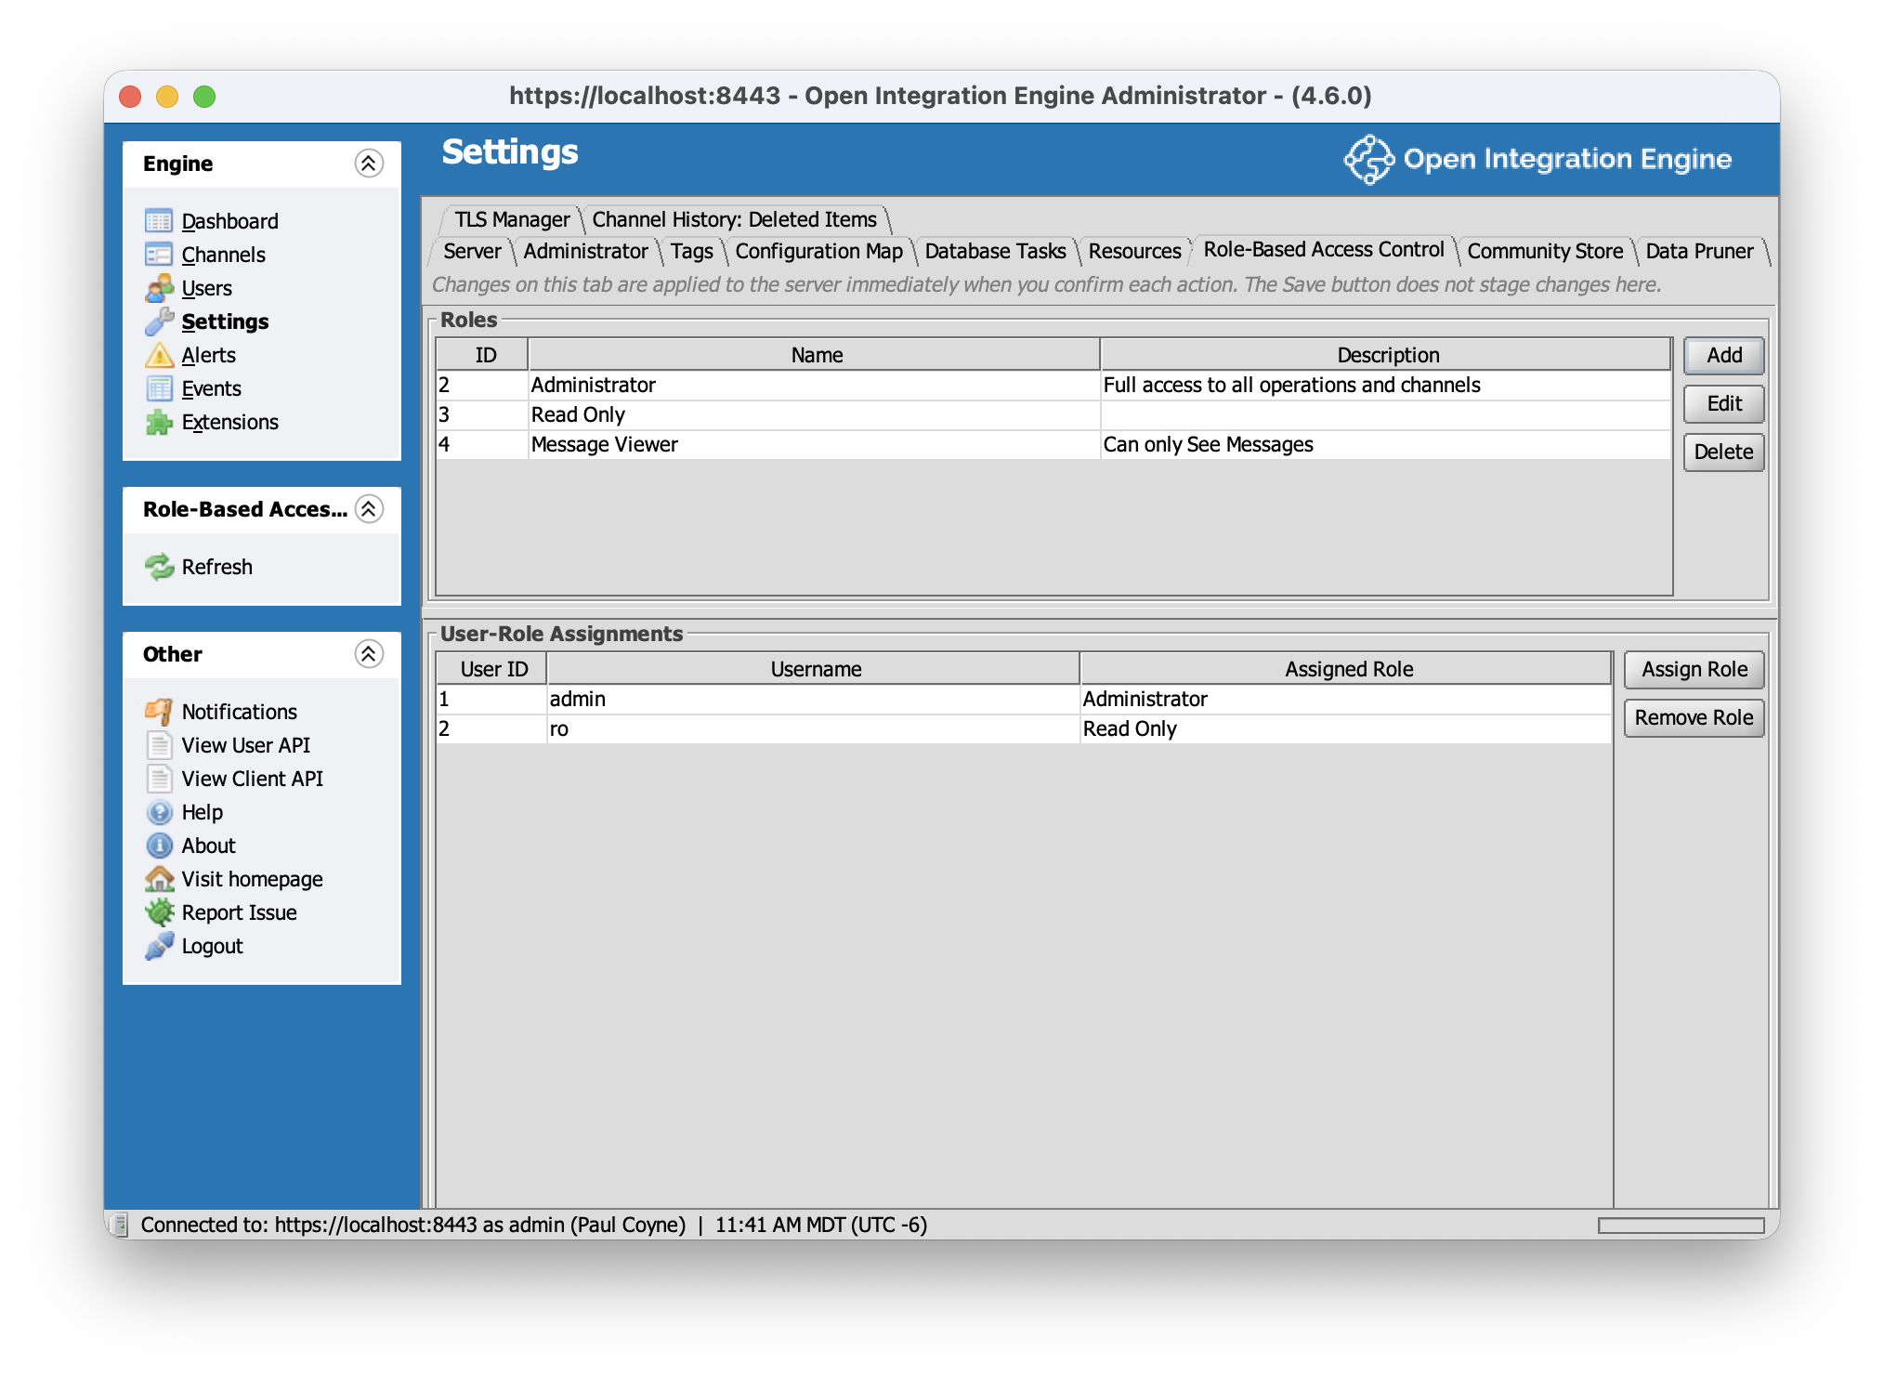Screen dimensions: 1884x1377
Task: Click the green macOS zoom window button
Action: point(204,97)
